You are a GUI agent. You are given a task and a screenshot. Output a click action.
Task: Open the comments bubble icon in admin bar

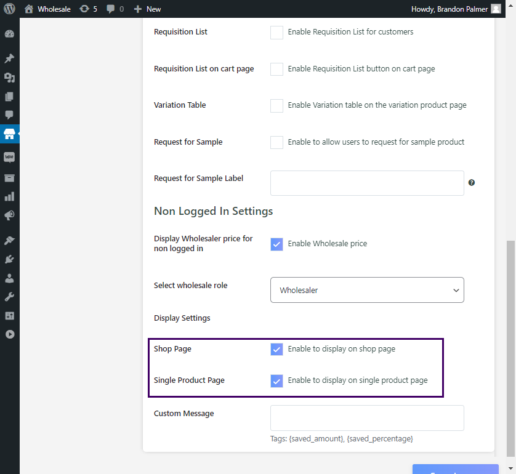(x=111, y=9)
